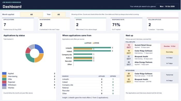Click the In 2 days status cell
The height and width of the screenshot is (101, 181).
(x=169, y=58)
